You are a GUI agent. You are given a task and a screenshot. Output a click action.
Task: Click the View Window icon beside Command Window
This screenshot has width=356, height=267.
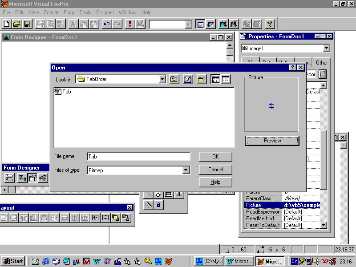point(210,24)
